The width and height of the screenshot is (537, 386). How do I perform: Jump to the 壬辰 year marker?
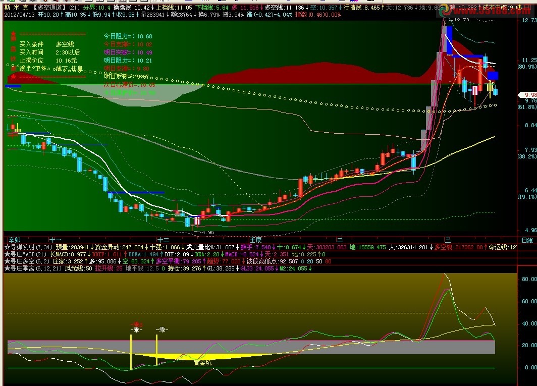tap(255, 240)
